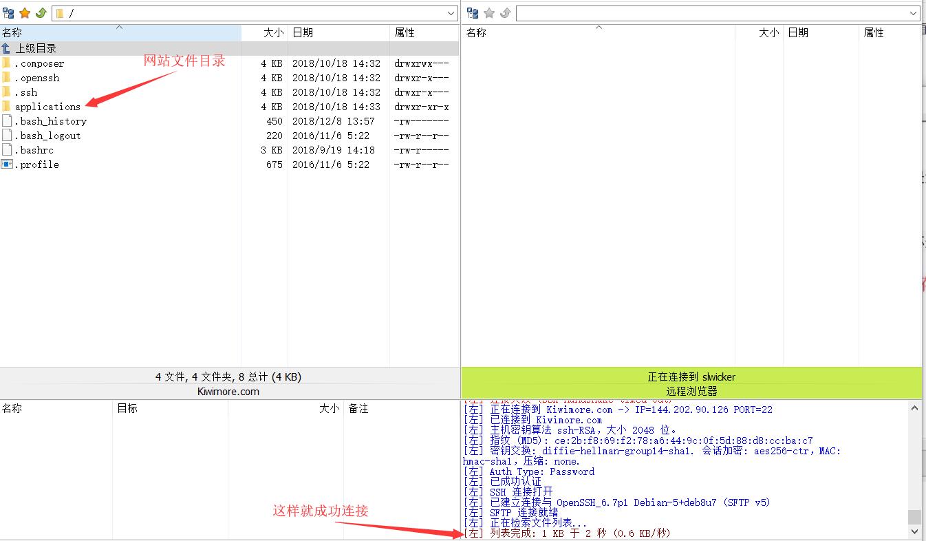Open the .profile file icon
This screenshot has height=541, width=926.
point(8,164)
